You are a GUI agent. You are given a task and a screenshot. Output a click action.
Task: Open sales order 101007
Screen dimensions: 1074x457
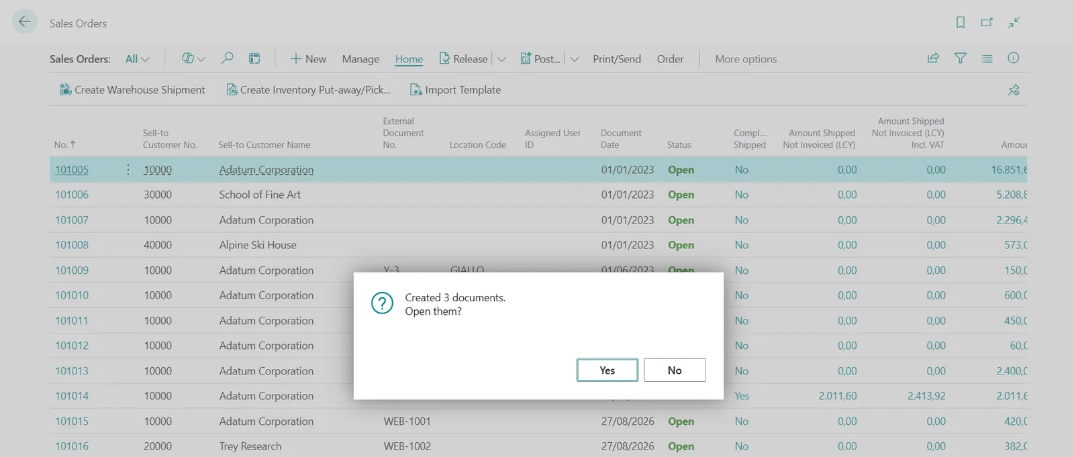click(72, 220)
